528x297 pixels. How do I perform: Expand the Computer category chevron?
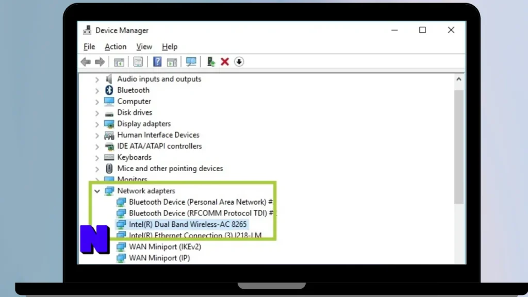coord(97,102)
